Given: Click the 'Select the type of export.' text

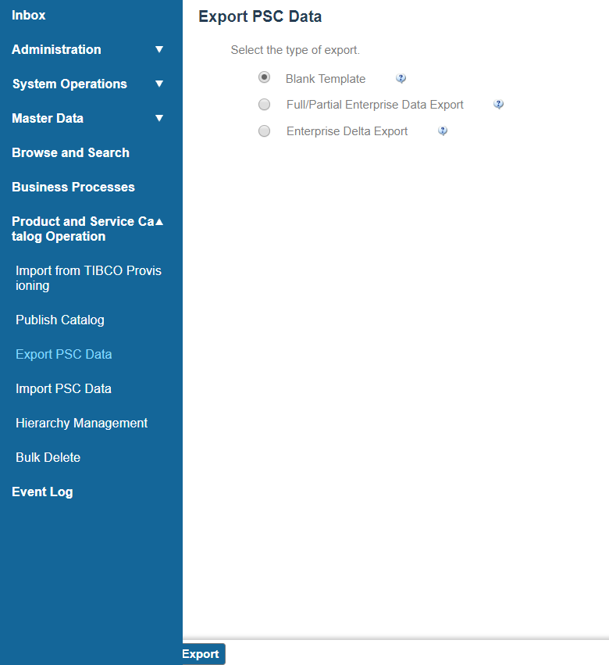Looking at the screenshot, I should pyautogui.click(x=295, y=50).
